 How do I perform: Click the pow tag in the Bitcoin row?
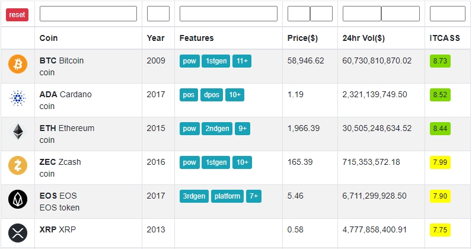[x=190, y=61]
